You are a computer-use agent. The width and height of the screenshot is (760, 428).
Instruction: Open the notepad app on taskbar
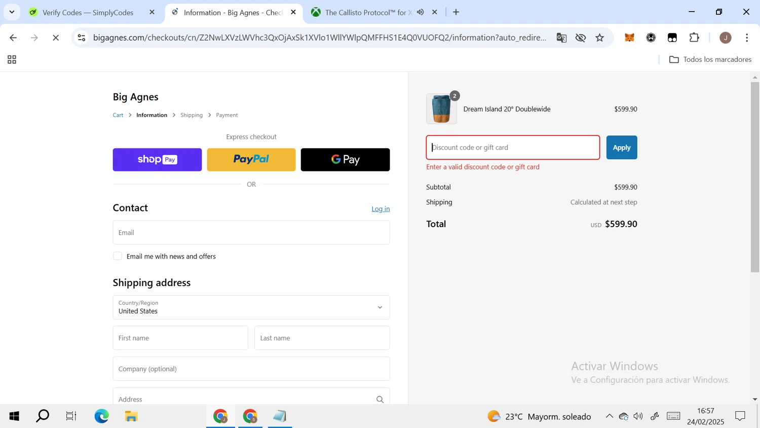(x=280, y=416)
